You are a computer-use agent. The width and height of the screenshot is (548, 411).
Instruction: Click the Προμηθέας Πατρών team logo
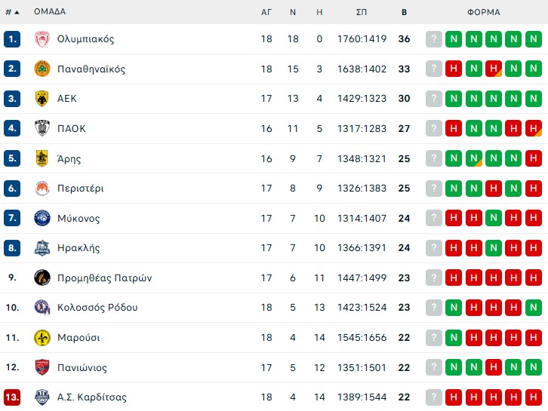pyautogui.click(x=42, y=278)
